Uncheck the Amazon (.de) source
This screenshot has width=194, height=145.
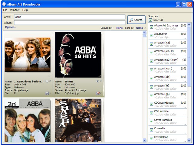tap(151, 79)
